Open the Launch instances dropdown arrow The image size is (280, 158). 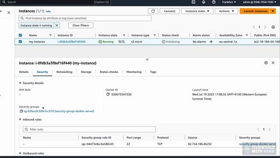coord(273,11)
